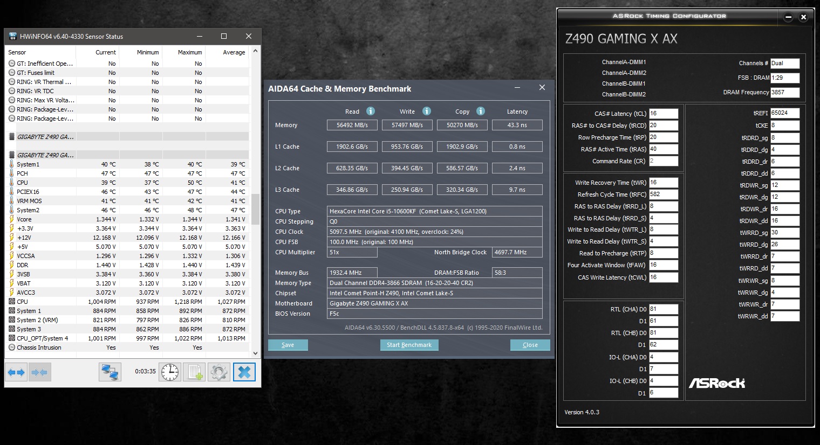Viewport: 820px width, 445px height.
Task: Click the Command Rate (CR) field
Action: [663, 161]
